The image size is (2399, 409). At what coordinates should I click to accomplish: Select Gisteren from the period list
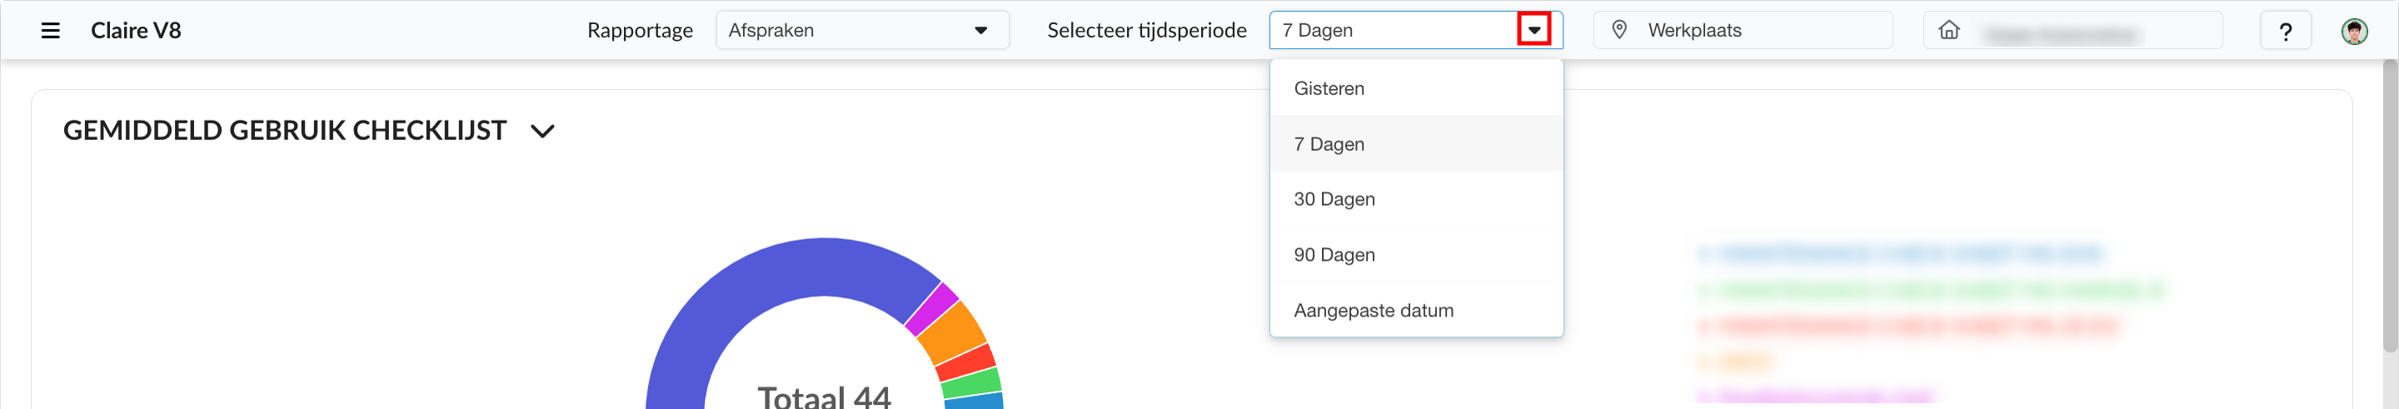point(1328,88)
